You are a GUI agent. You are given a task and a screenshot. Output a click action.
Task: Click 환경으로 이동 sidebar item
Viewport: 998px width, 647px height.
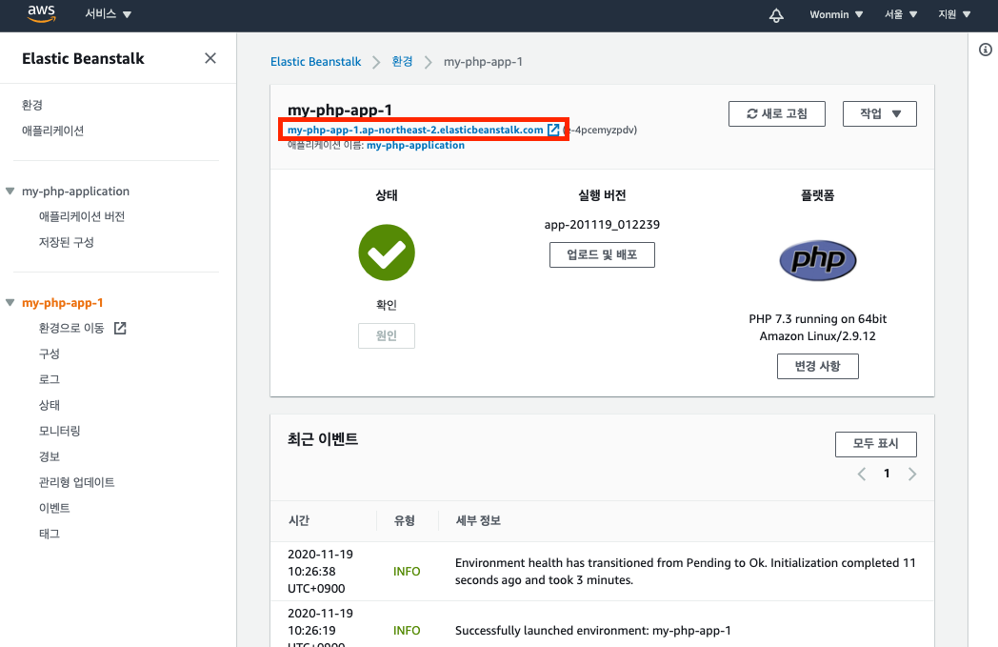71,328
